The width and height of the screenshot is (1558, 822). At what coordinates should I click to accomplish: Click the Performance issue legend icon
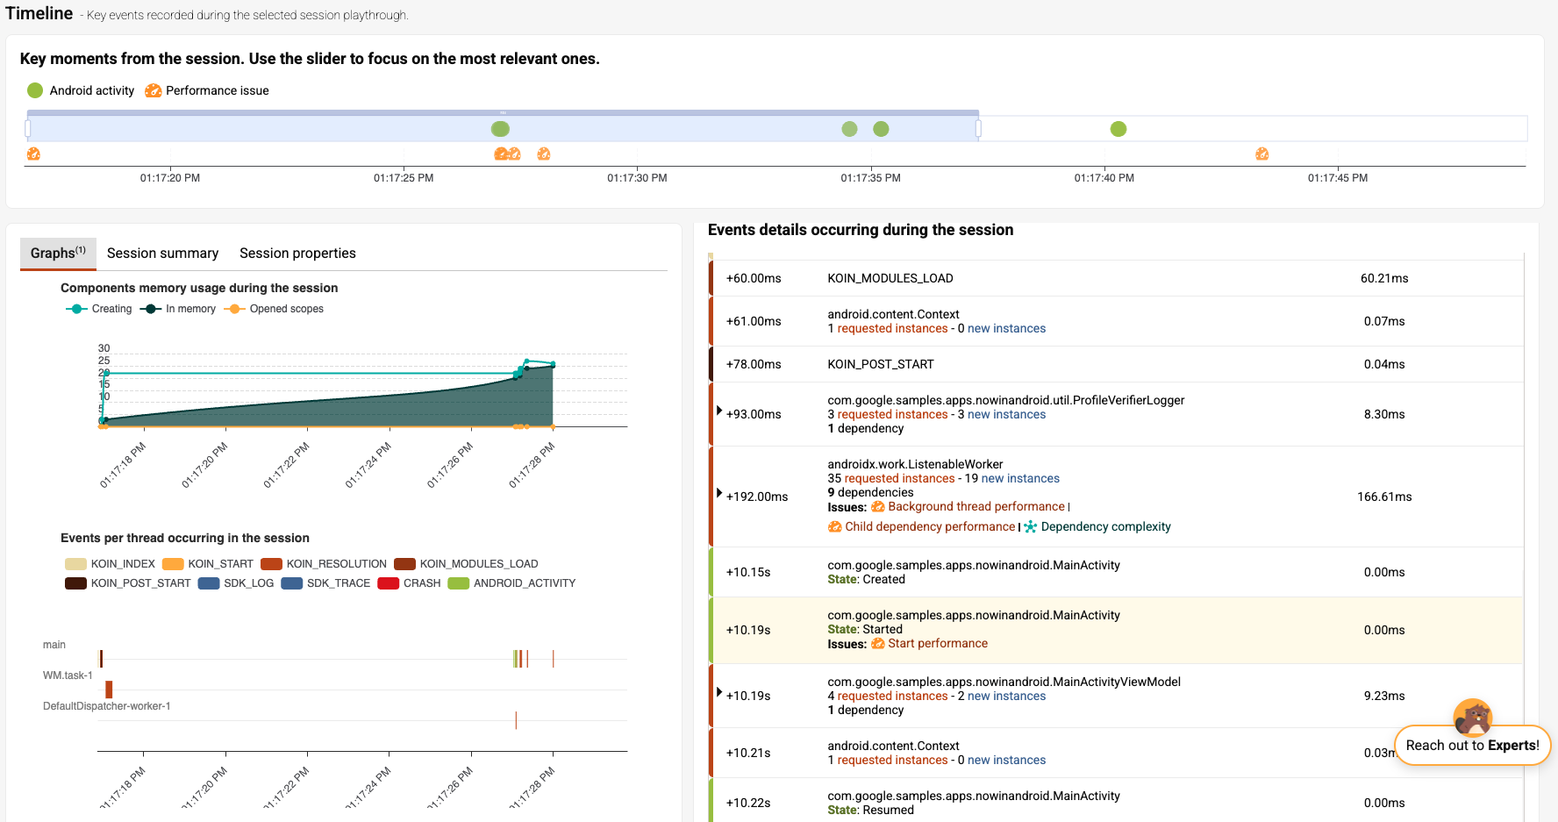[x=154, y=91]
